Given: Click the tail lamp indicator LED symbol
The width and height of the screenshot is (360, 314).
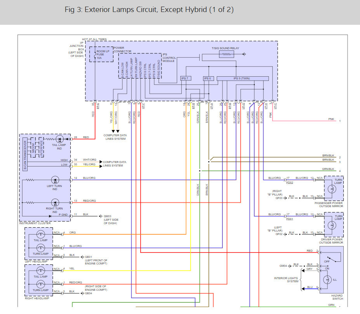Looking at the screenshot, I should [x=60, y=139].
